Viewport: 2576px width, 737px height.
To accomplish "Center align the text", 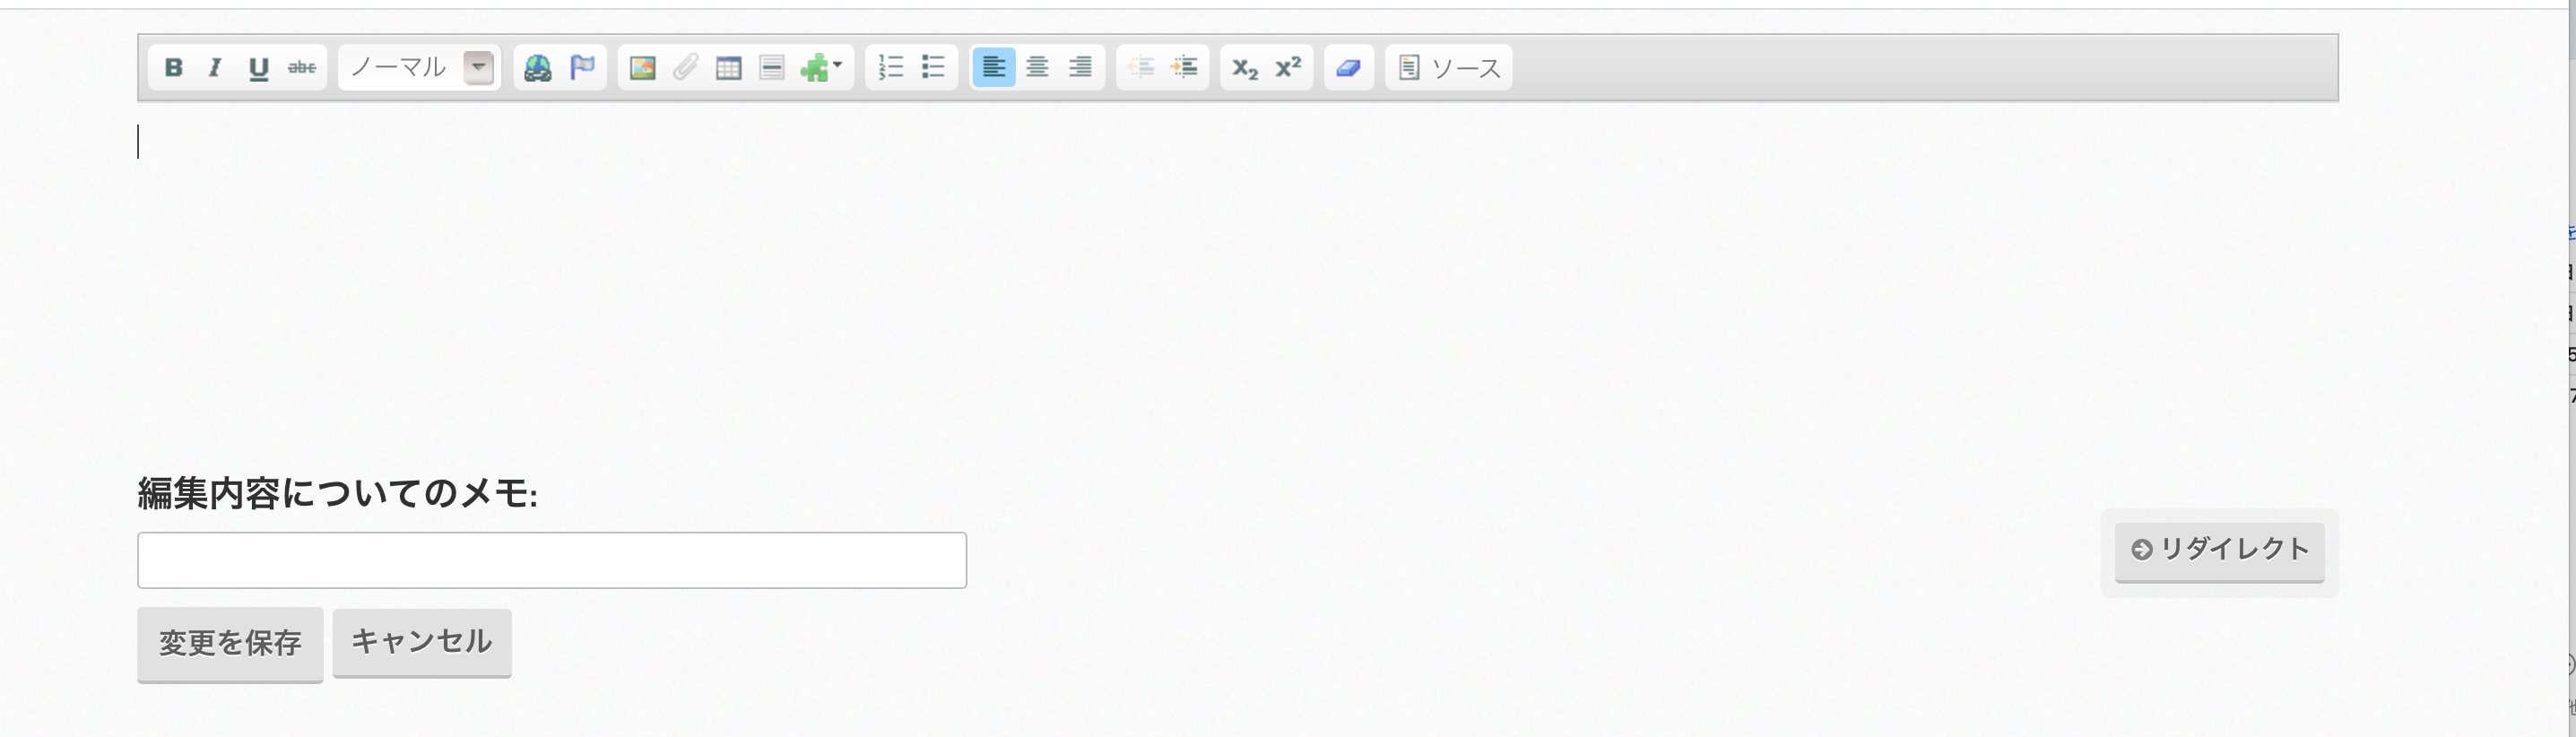I will (x=1037, y=68).
